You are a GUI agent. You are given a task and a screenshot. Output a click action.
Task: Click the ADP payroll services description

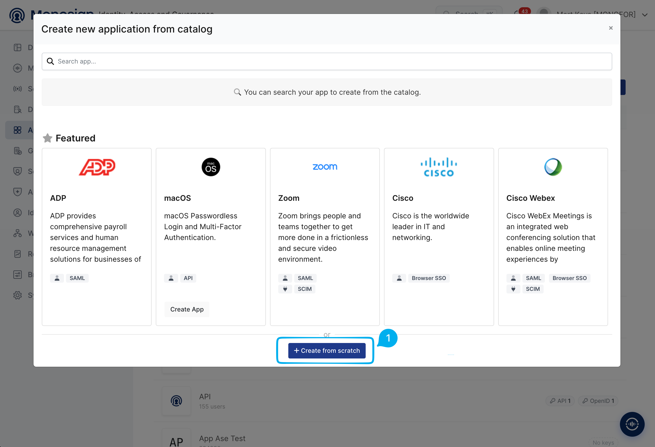click(x=96, y=237)
